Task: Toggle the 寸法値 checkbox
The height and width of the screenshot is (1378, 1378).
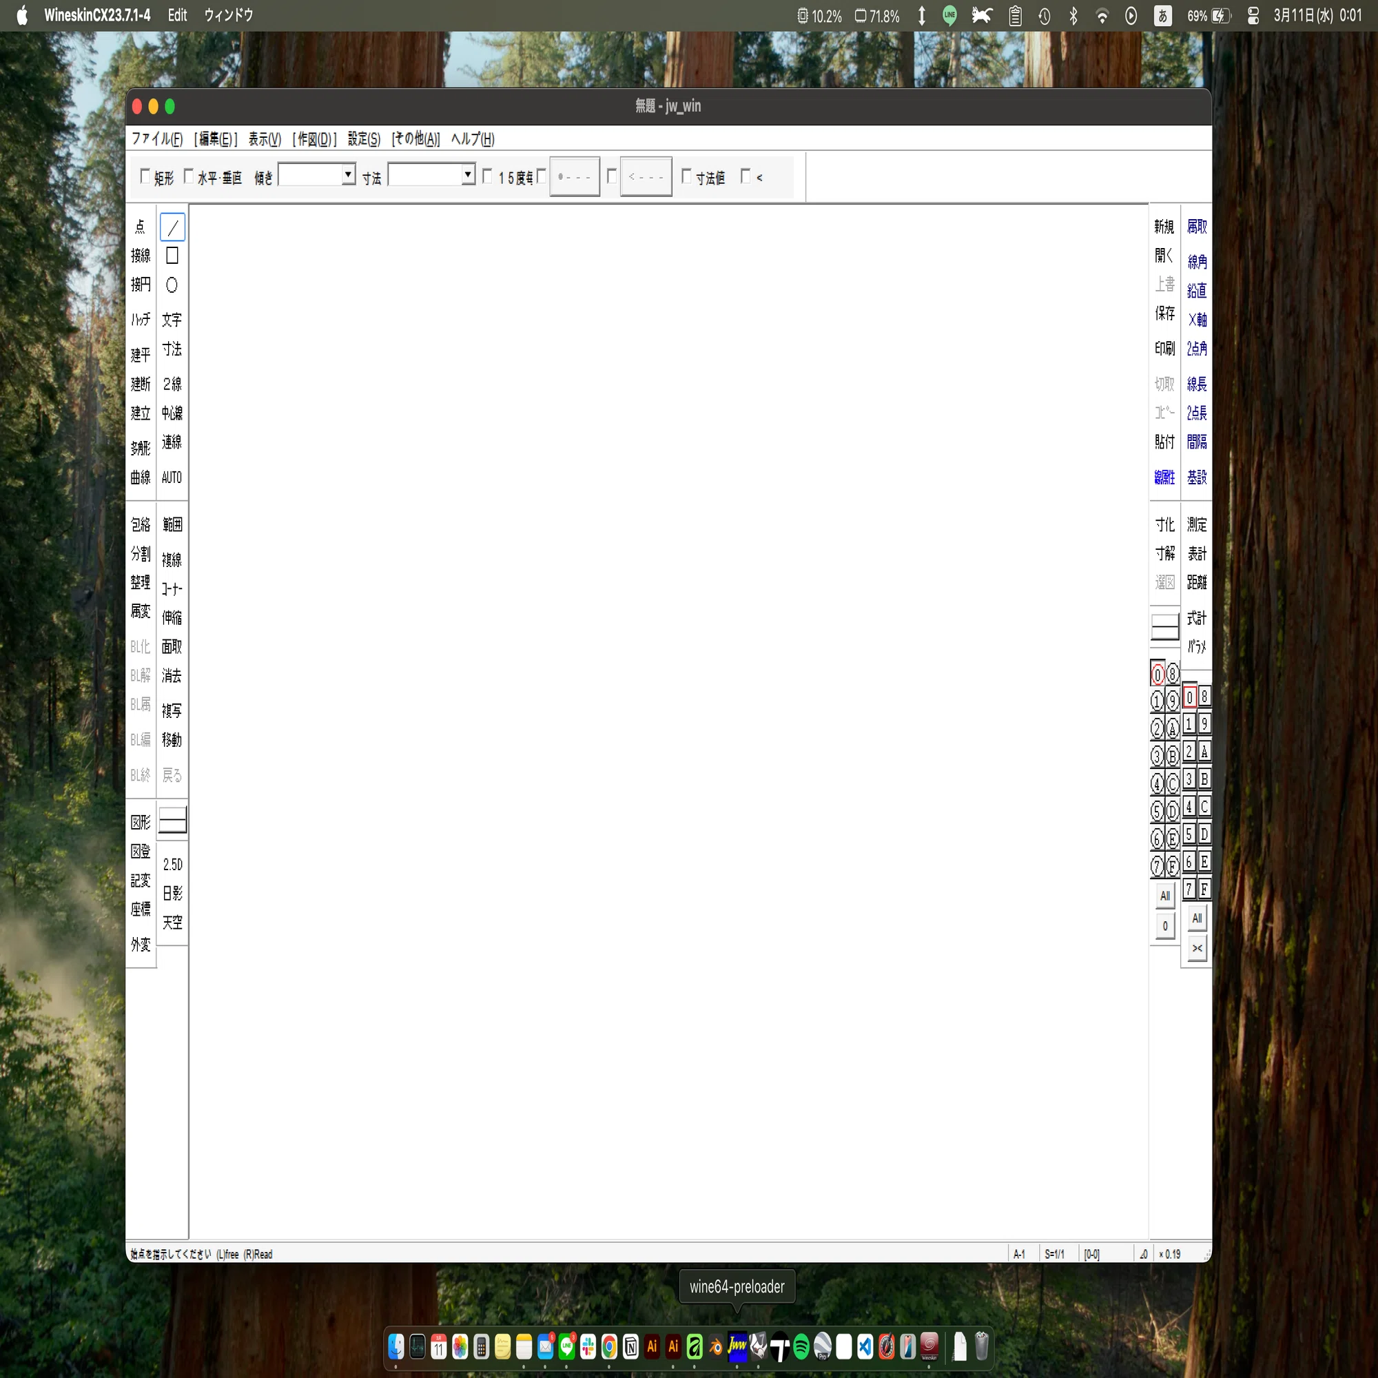Action: pos(686,176)
